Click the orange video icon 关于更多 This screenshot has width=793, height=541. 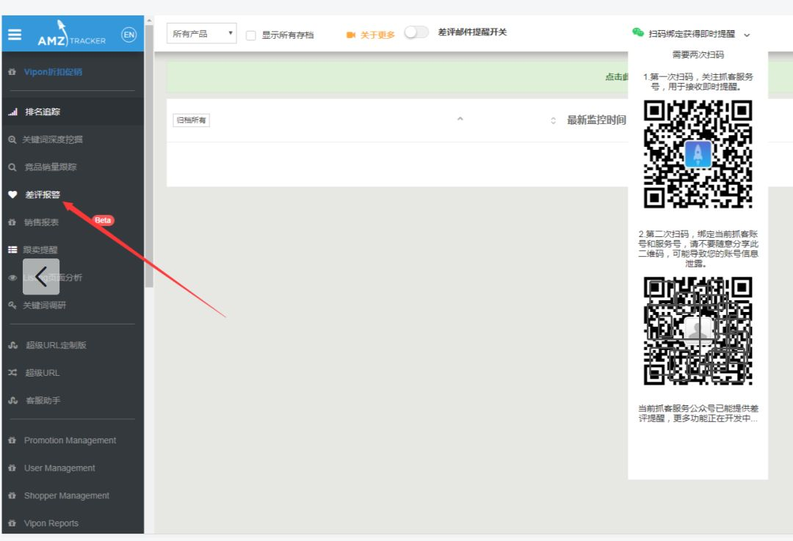pos(350,35)
